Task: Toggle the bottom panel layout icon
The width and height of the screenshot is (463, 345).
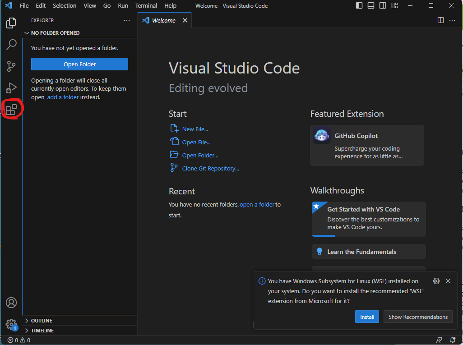Action: tap(371, 5)
